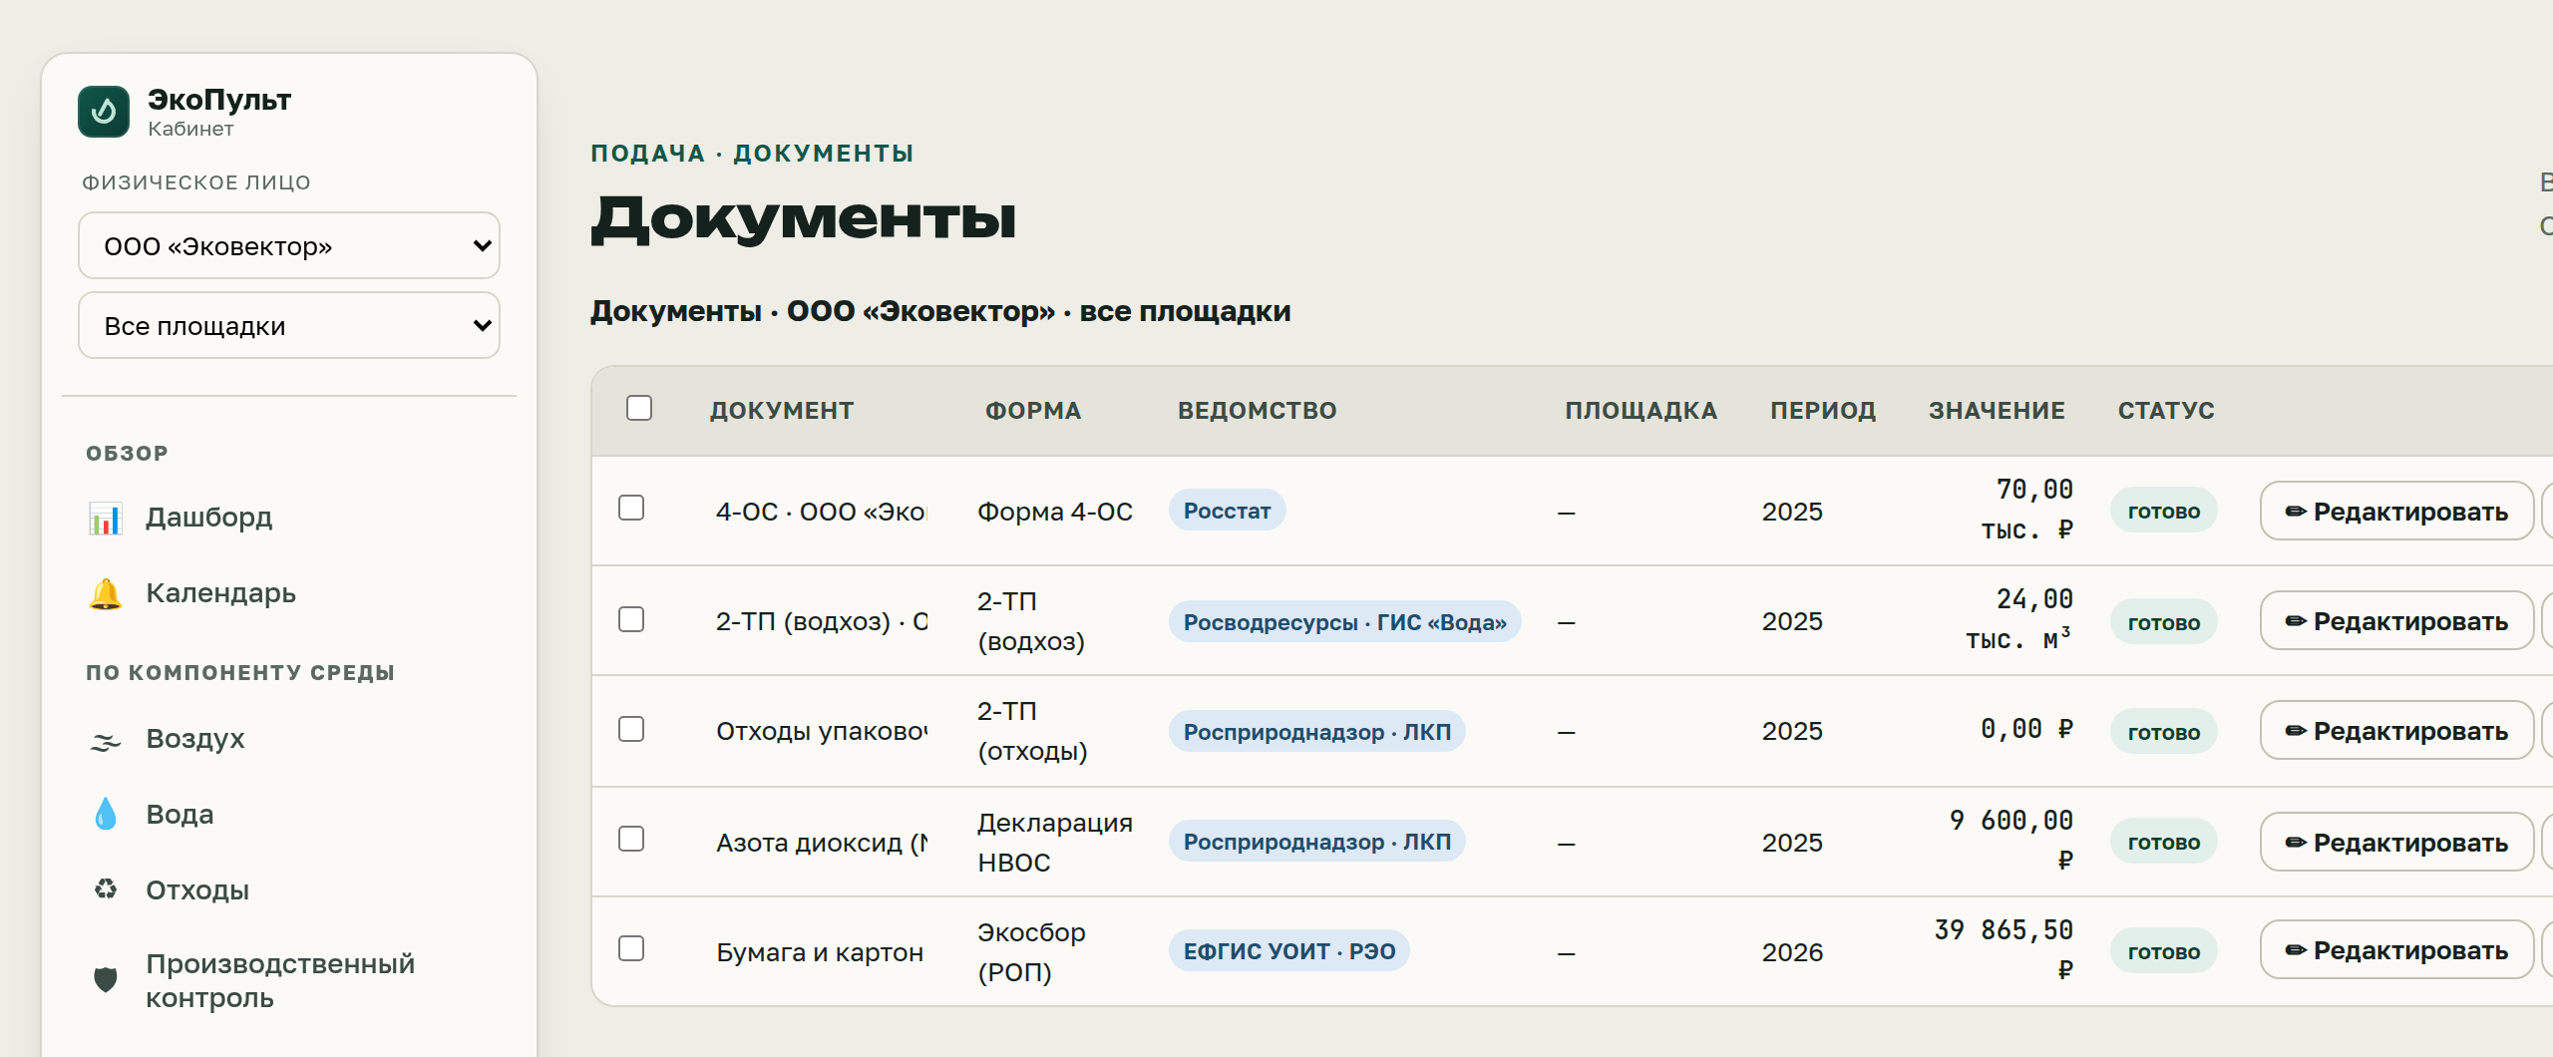Click the Документ column header
This screenshot has width=2553, height=1057.
tap(782, 411)
